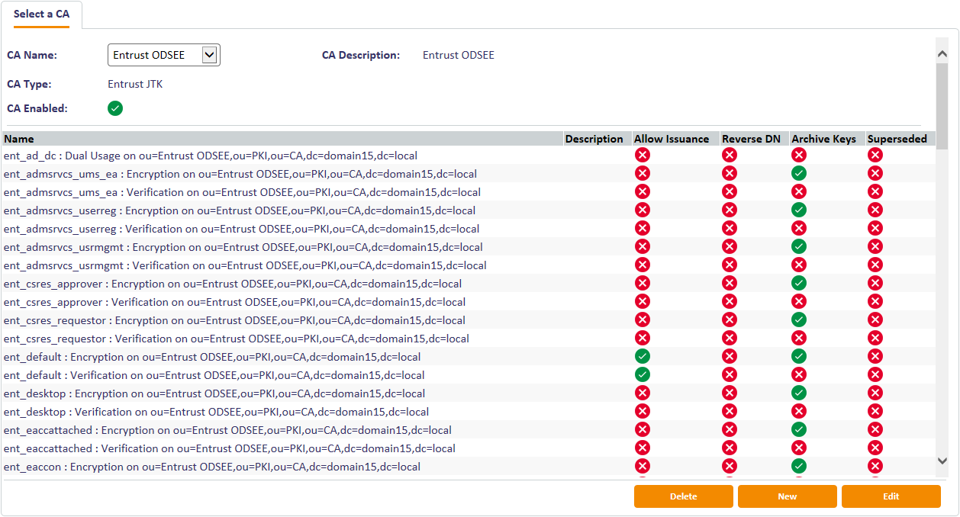The width and height of the screenshot is (960, 517).
Task: Click Archive Keys icon for ent_default Verification
Action: click(x=799, y=374)
